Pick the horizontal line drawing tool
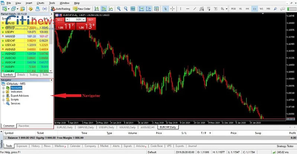This screenshot has width=297, height=154. [x=187, y=9]
